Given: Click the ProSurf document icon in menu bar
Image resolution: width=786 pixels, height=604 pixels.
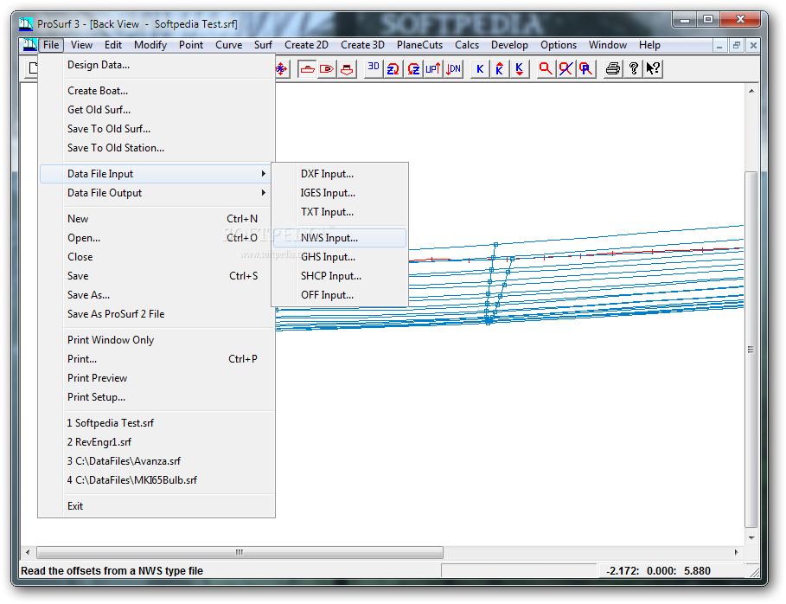Looking at the screenshot, I should [x=29, y=45].
